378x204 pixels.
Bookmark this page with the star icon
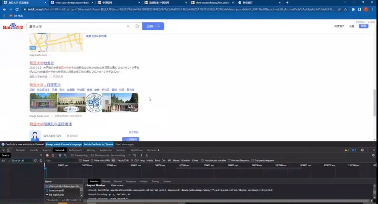(x=345, y=9)
